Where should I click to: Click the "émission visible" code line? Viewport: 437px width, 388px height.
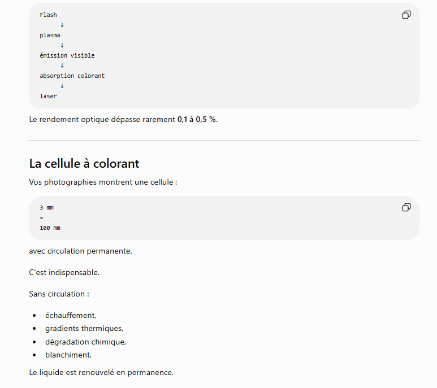click(67, 56)
